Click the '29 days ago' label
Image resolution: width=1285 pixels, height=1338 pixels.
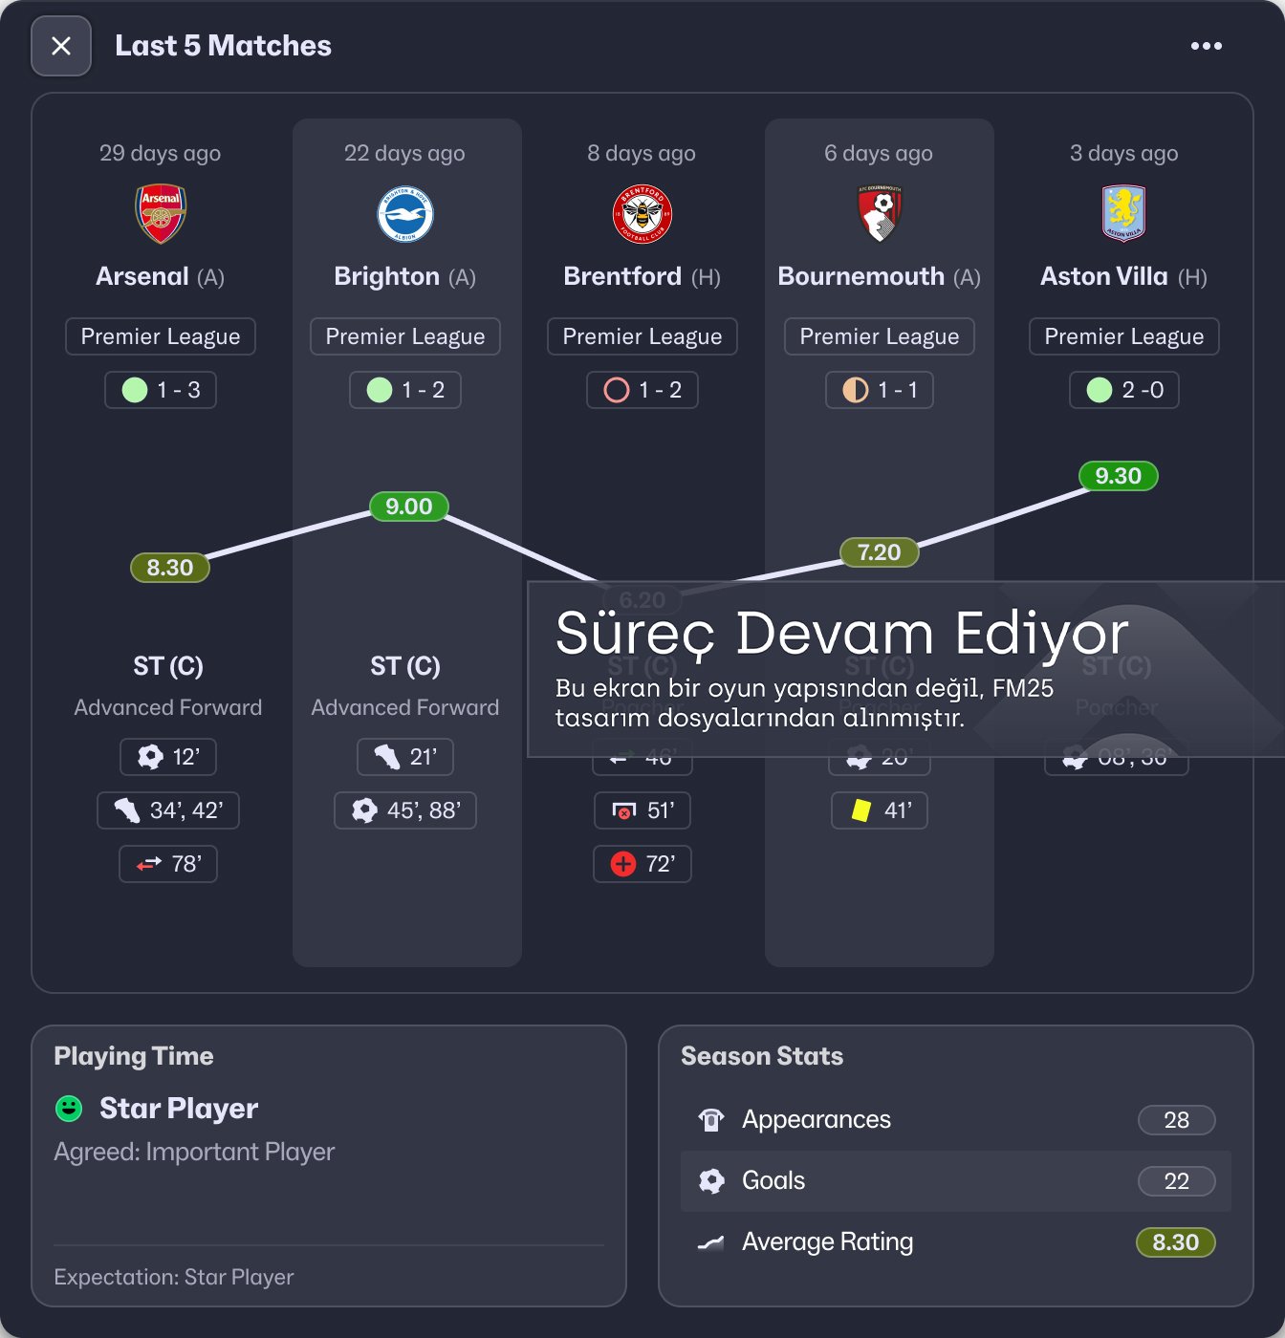[161, 153]
